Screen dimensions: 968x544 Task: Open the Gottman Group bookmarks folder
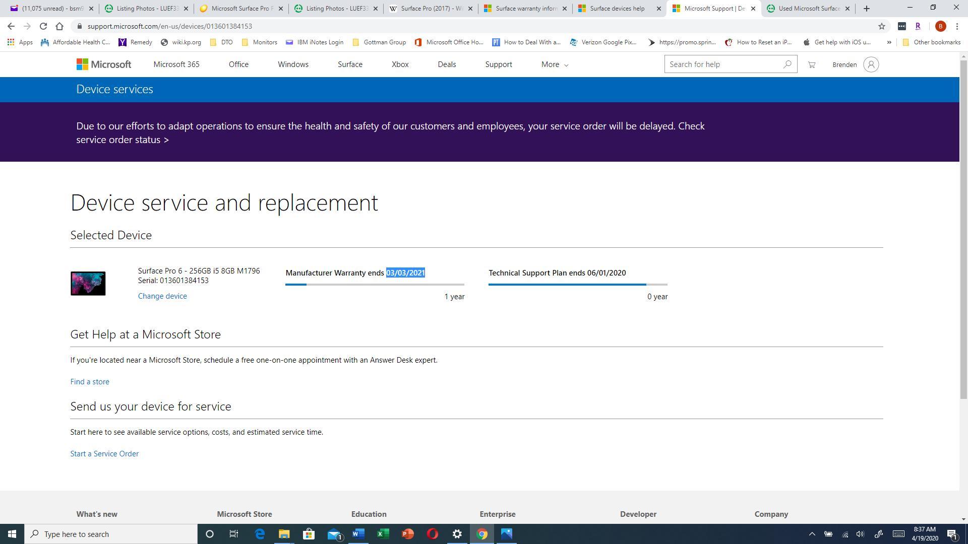[x=379, y=42]
